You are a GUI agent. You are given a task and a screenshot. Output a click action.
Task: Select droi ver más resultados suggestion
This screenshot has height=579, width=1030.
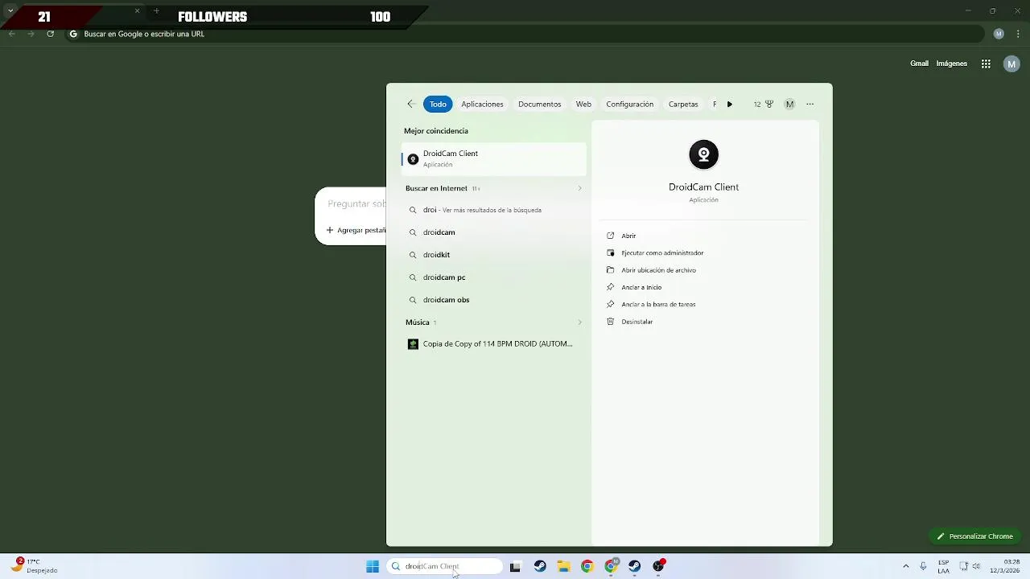494,210
